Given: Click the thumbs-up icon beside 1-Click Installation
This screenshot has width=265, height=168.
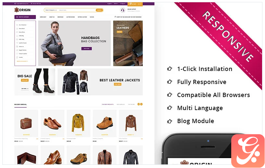Looking at the screenshot, I should click(x=170, y=69).
